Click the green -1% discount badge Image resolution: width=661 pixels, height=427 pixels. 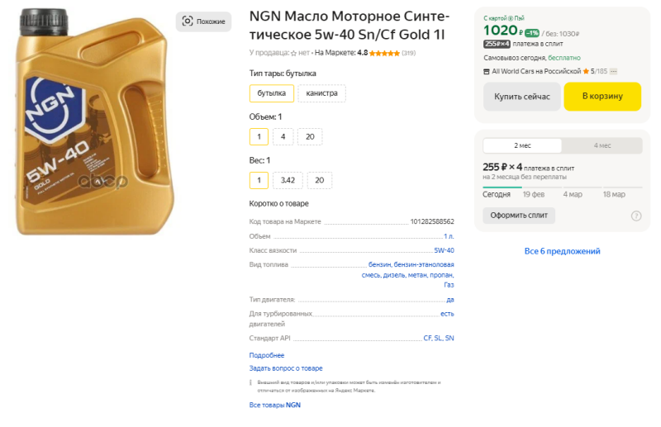[x=532, y=33]
